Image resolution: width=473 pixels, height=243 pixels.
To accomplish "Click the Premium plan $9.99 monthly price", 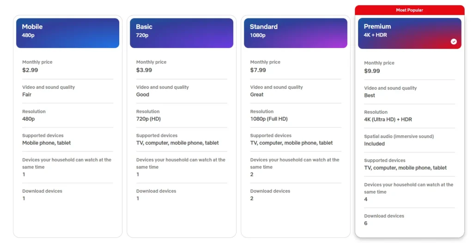I will click(372, 71).
